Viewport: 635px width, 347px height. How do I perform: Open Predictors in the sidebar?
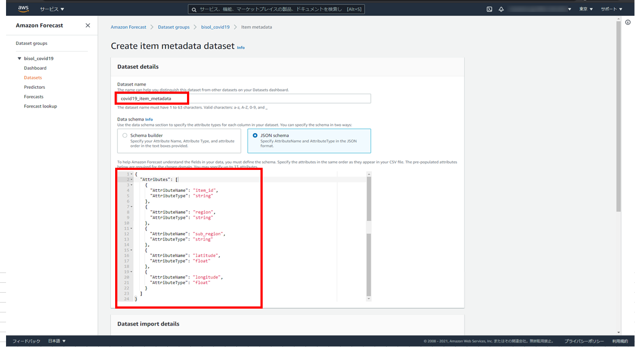(x=35, y=87)
